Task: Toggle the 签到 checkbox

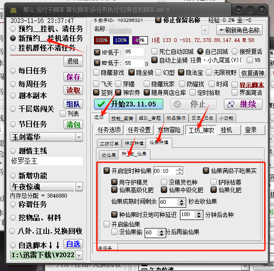Action: pyautogui.click(x=96, y=93)
